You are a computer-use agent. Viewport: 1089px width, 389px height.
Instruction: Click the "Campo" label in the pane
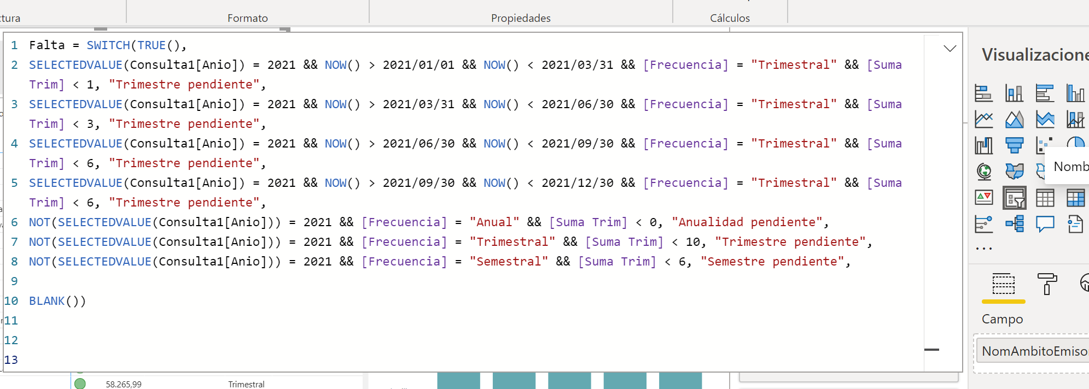click(x=1002, y=319)
